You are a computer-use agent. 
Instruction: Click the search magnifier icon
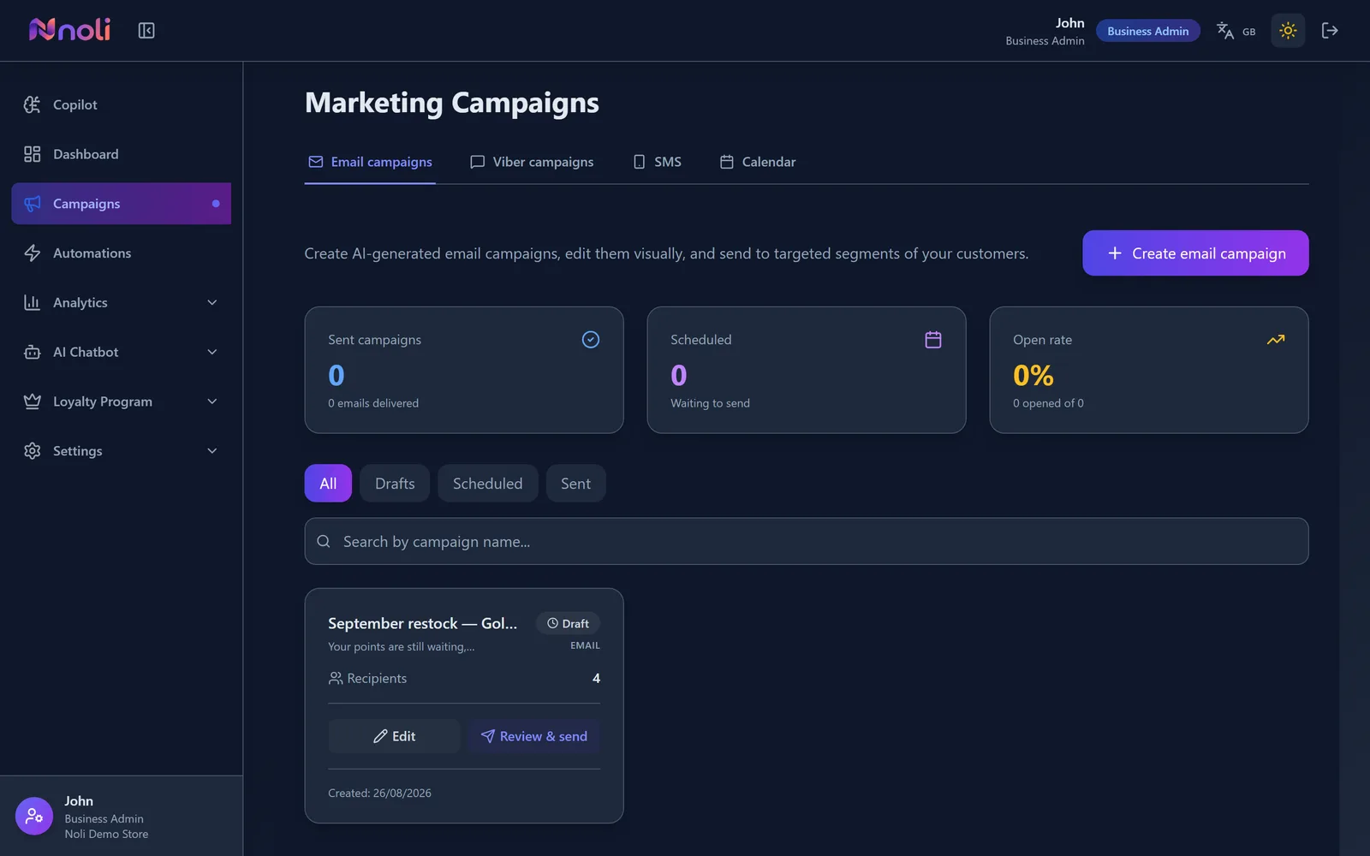pyautogui.click(x=324, y=541)
